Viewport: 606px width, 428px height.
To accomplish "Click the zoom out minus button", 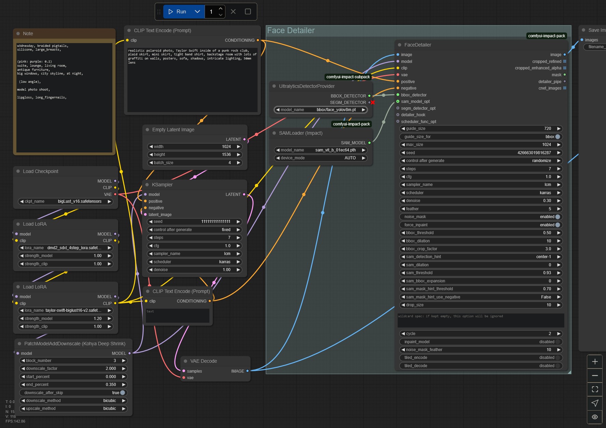I will click(595, 375).
